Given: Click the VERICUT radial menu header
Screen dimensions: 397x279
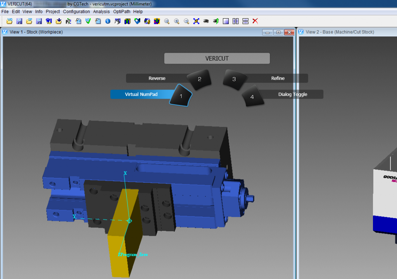Looking at the screenshot, I should (x=217, y=59).
